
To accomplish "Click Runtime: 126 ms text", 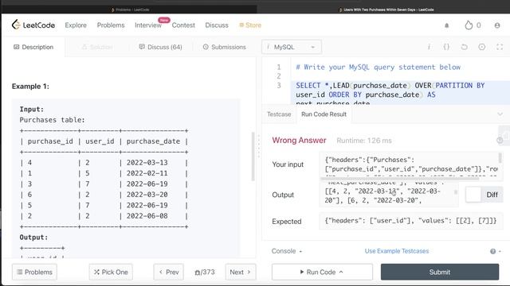I will [364, 141].
